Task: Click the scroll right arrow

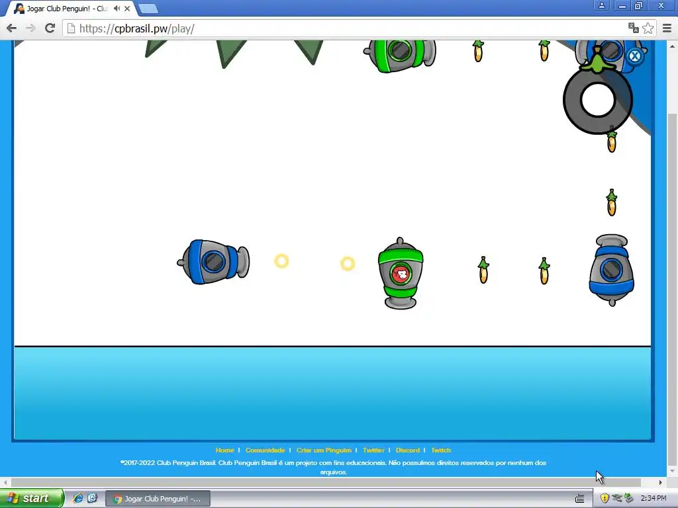Action: [x=660, y=482]
